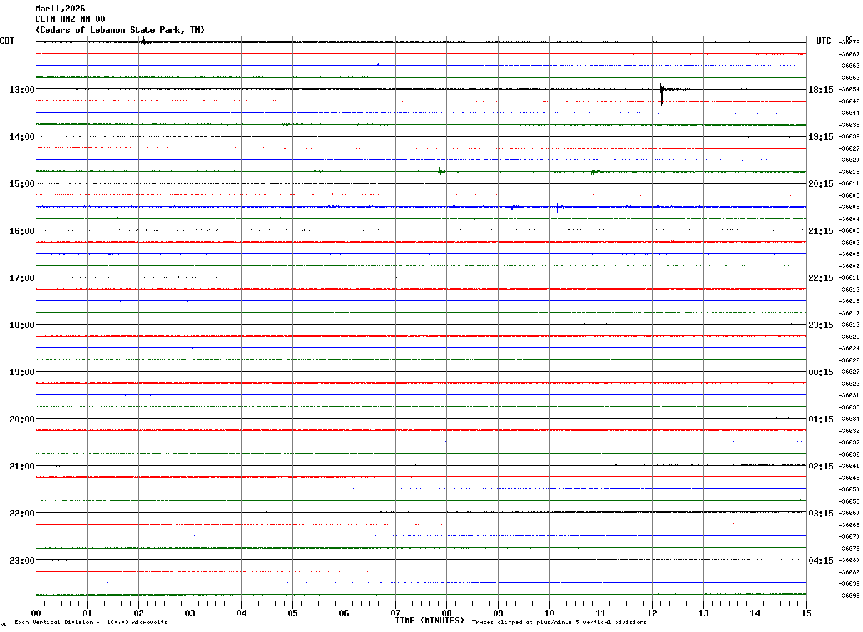Click DC offset value -36638
Viewport: 863px width, 632px height.
pyautogui.click(x=849, y=125)
